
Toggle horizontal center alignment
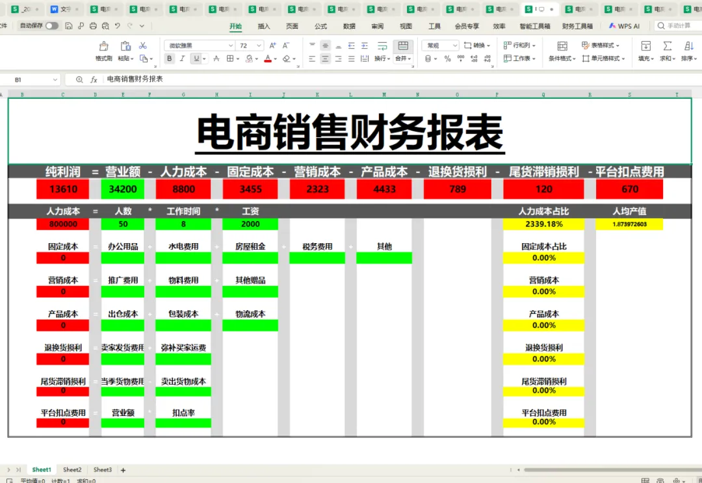point(326,59)
